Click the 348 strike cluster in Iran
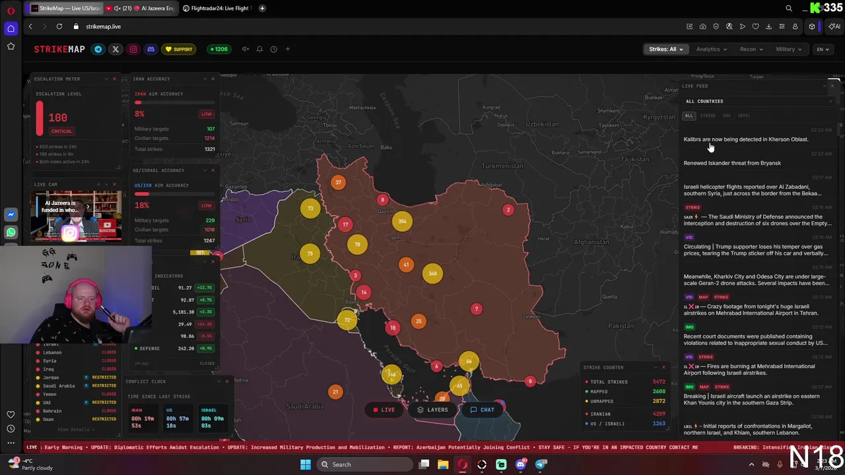 coord(432,273)
